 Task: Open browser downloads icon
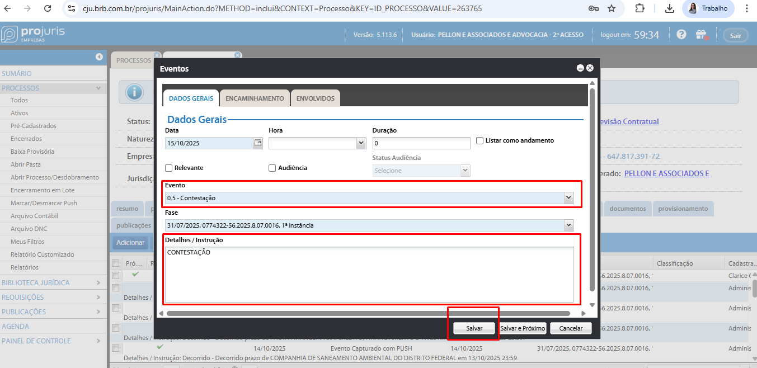pos(669,8)
